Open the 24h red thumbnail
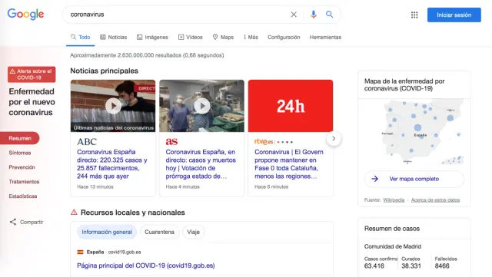The height and width of the screenshot is (277, 492). click(x=291, y=106)
